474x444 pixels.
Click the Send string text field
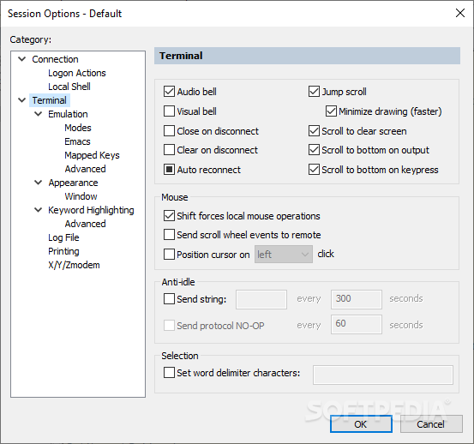click(261, 299)
